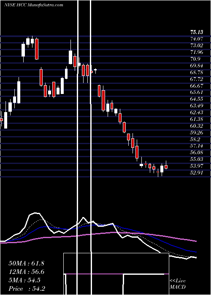Click the 64.55 price axis label
Image resolution: width=211 pixels, height=295 pixels.
197,99
